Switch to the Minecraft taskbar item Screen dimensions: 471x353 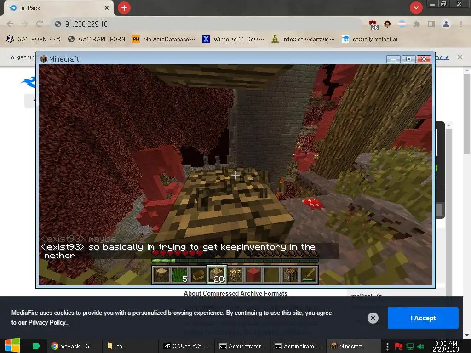(x=354, y=346)
